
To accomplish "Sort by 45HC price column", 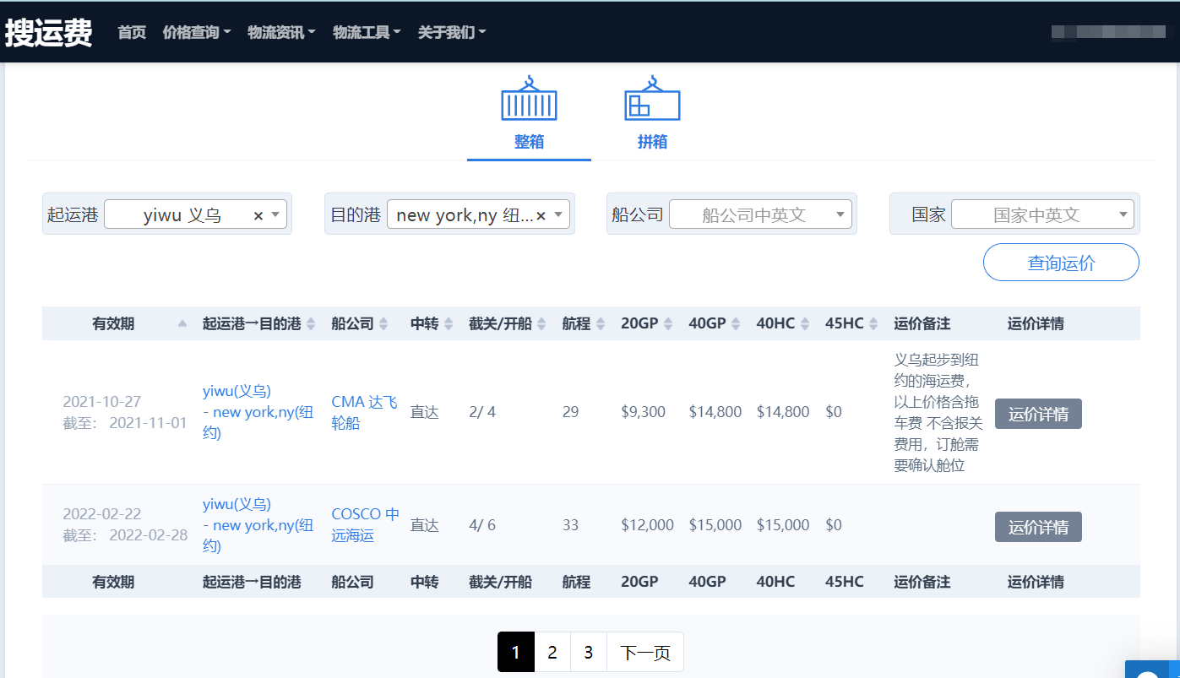I will click(x=852, y=323).
